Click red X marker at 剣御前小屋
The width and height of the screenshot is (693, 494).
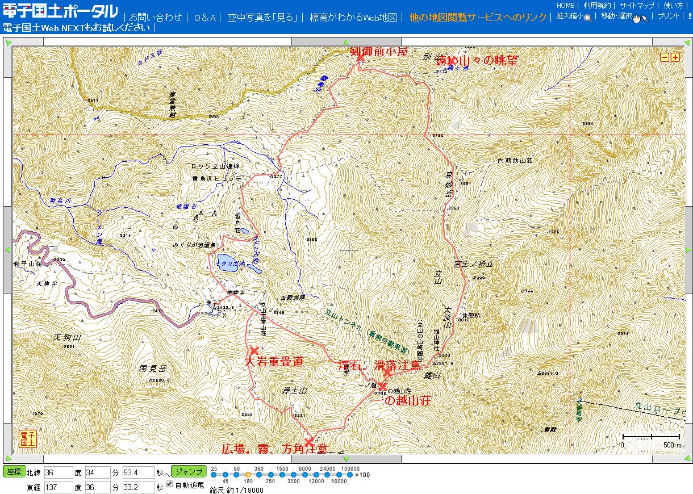tap(360, 56)
